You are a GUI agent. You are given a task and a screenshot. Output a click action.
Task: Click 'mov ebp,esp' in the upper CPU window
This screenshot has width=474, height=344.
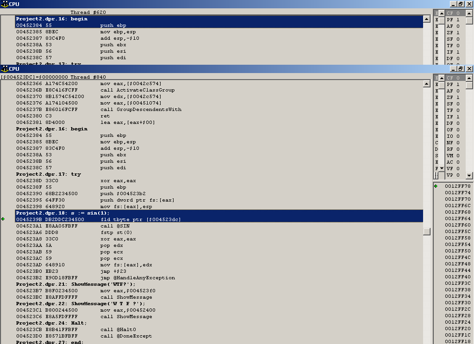(116, 32)
